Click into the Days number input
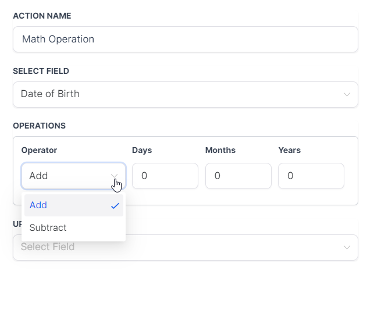 165,176
